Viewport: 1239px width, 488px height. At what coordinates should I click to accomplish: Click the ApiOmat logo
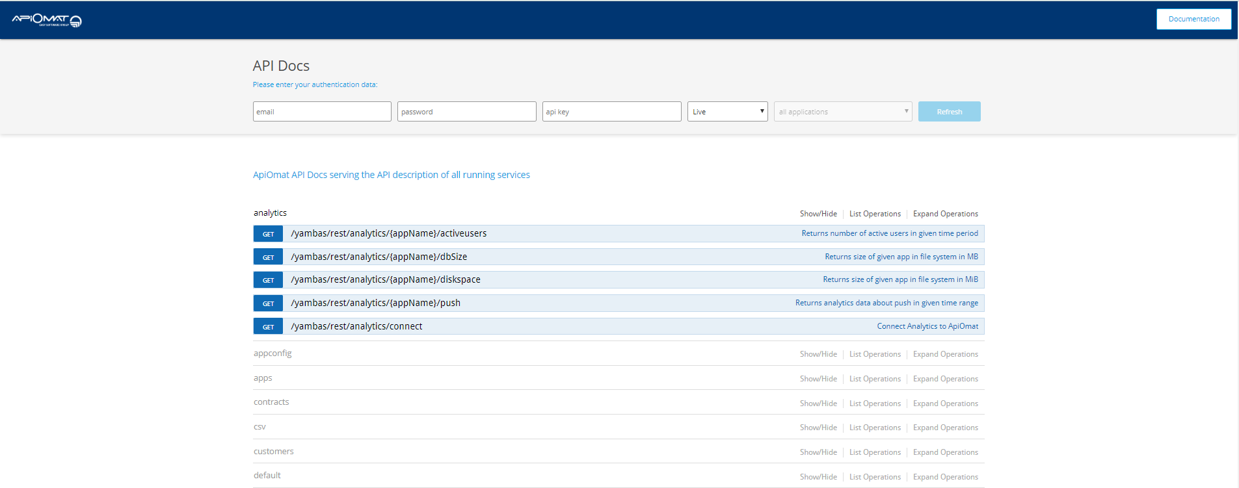(x=47, y=20)
